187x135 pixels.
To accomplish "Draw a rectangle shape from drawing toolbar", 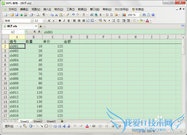I will (46, 126).
